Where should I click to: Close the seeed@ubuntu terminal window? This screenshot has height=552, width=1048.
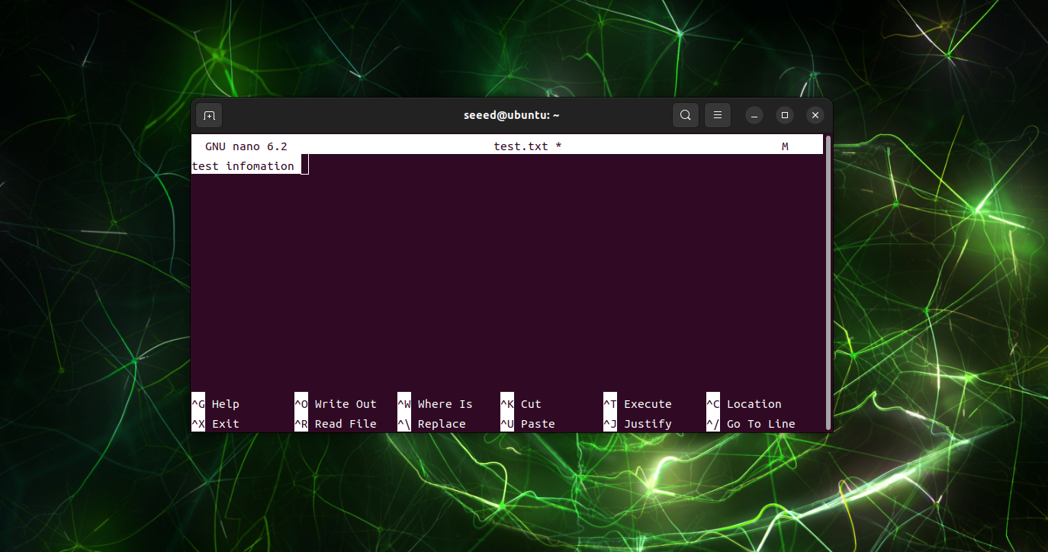click(815, 115)
